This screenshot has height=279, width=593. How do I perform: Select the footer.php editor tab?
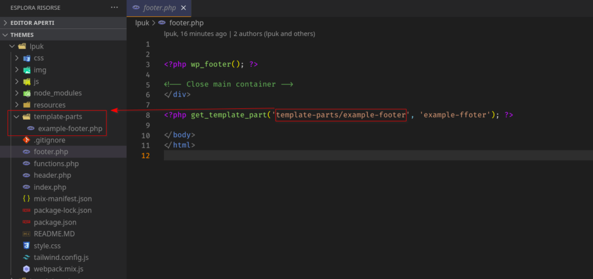click(x=158, y=8)
